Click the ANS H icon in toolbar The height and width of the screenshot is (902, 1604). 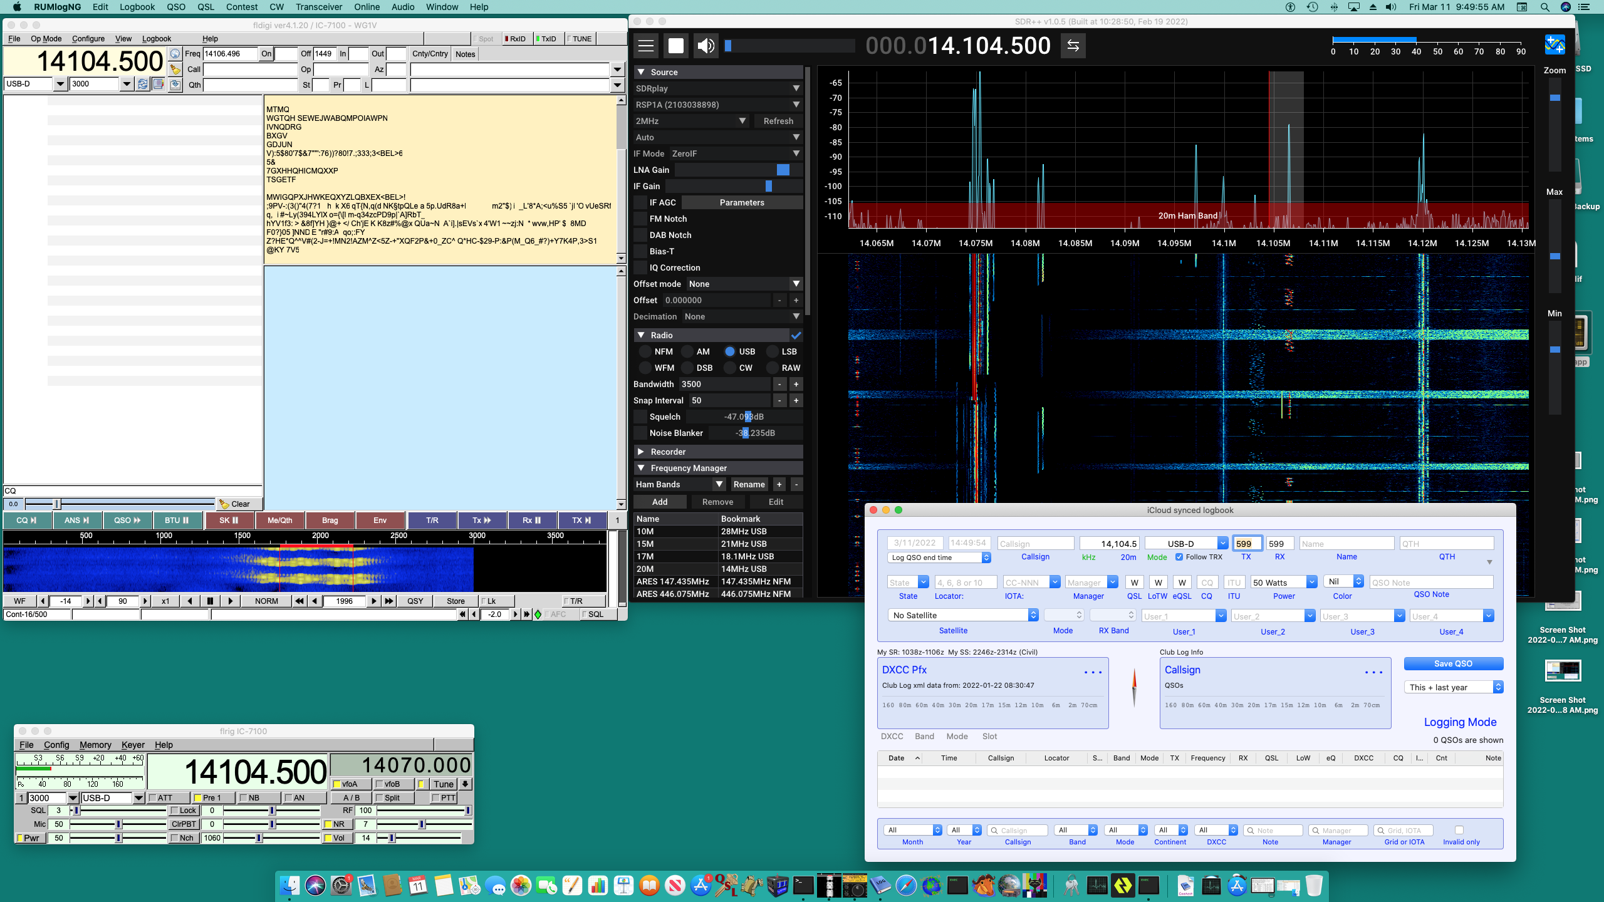pyautogui.click(x=76, y=520)
